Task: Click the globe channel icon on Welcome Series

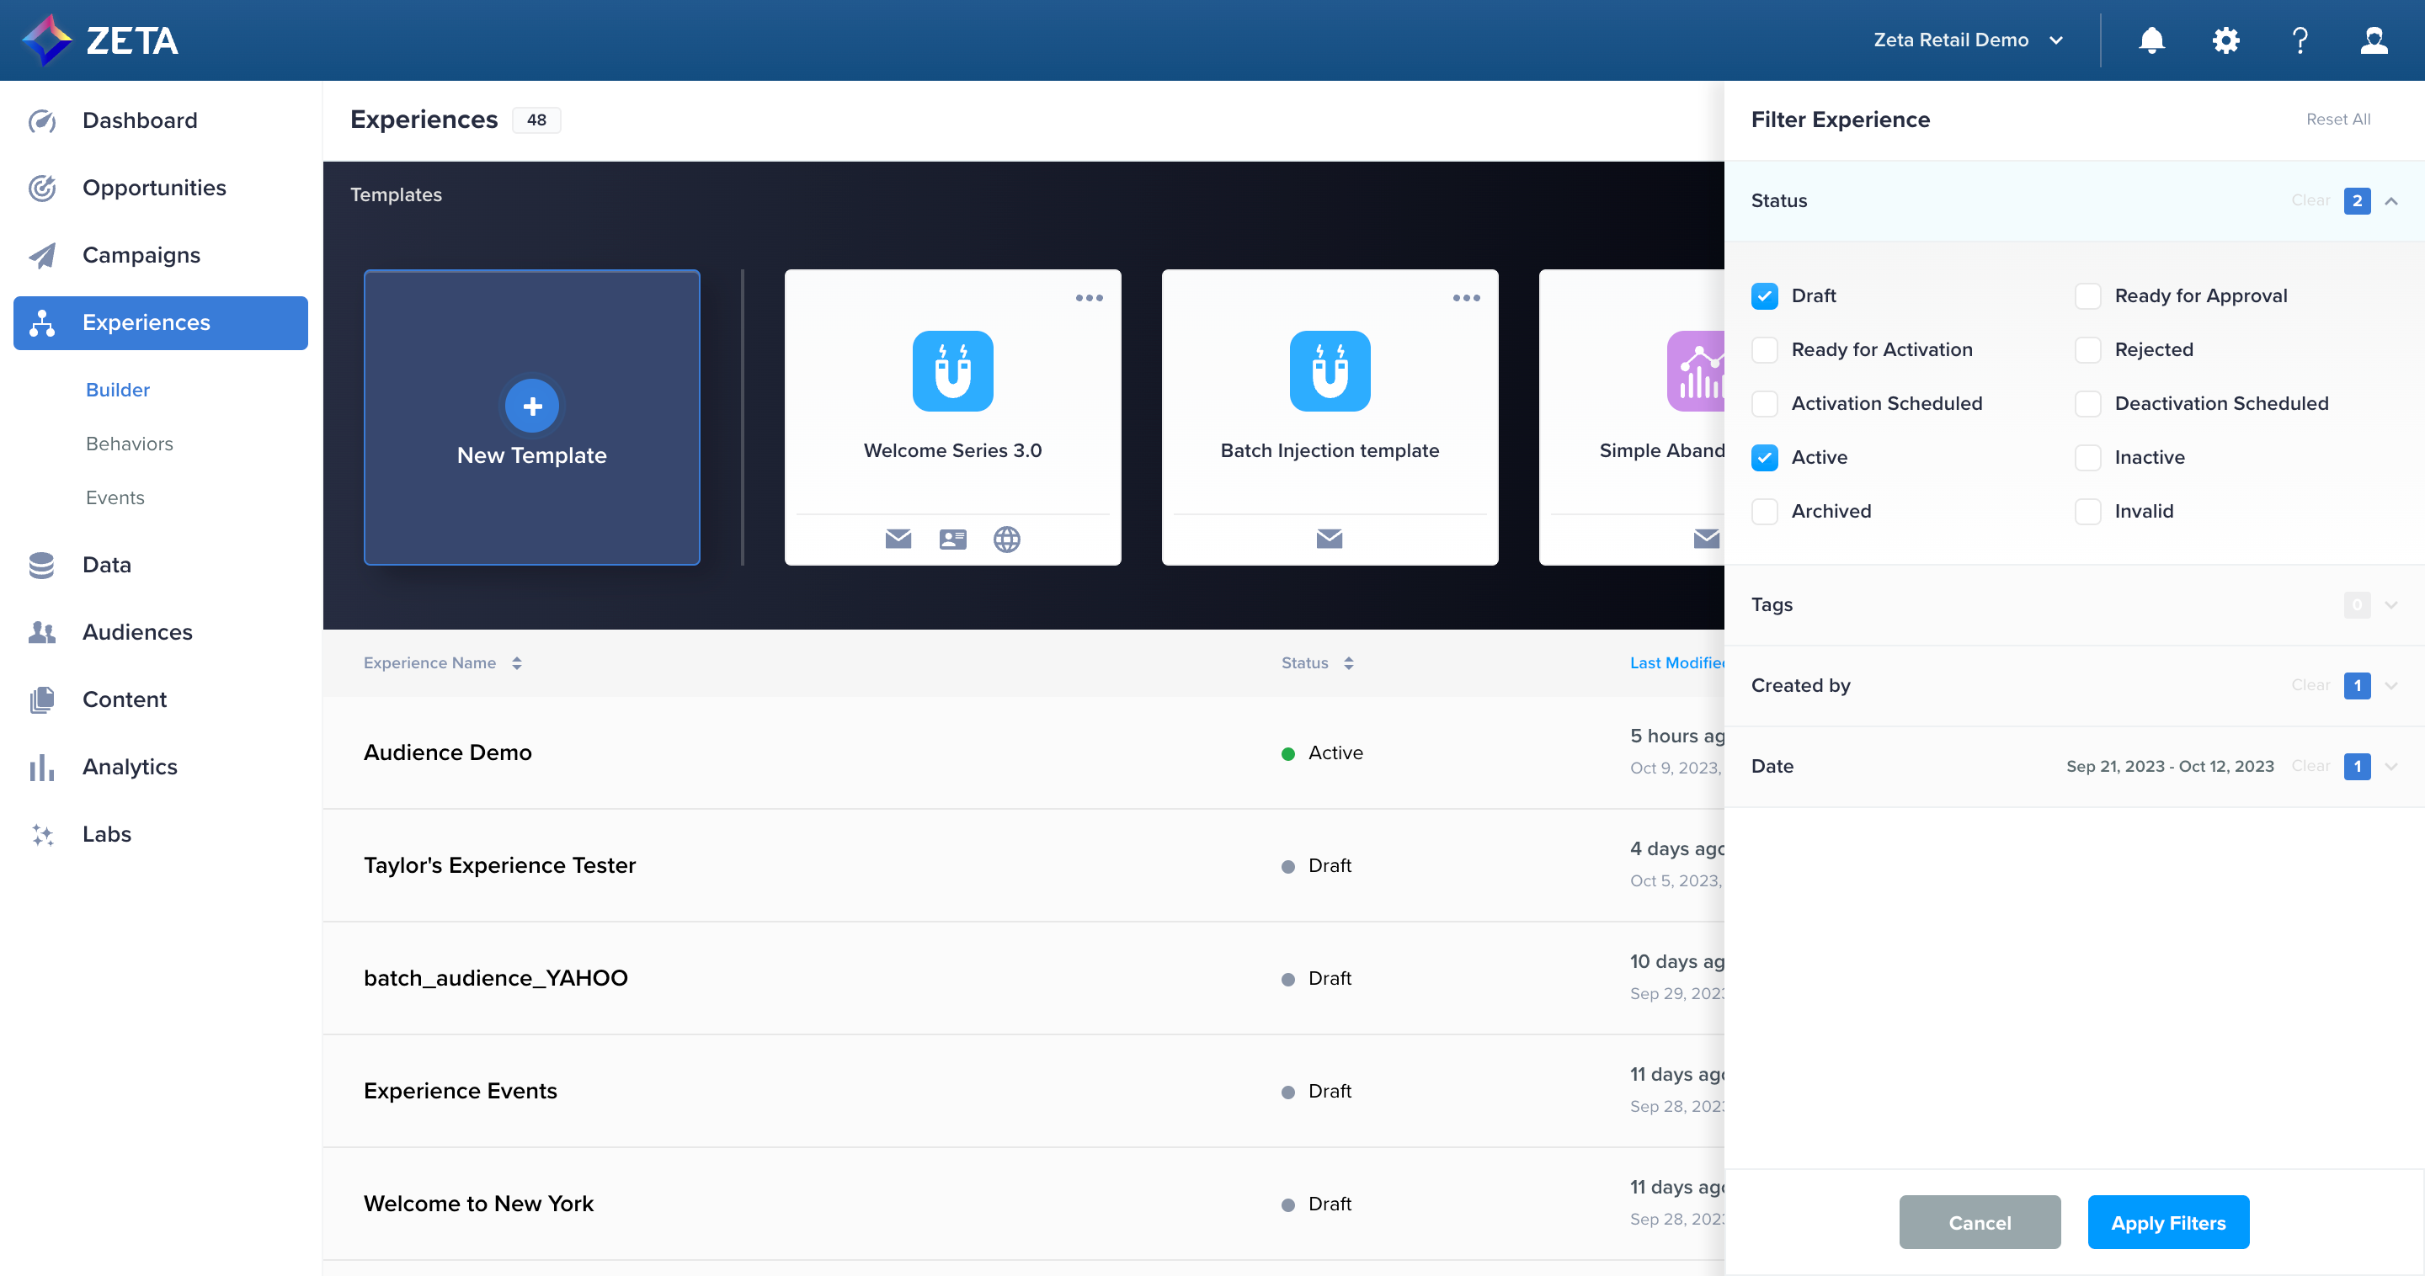Action: tap(1006, 540)
